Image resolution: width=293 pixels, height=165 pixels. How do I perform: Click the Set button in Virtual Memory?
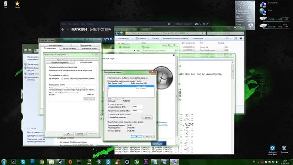147,118
